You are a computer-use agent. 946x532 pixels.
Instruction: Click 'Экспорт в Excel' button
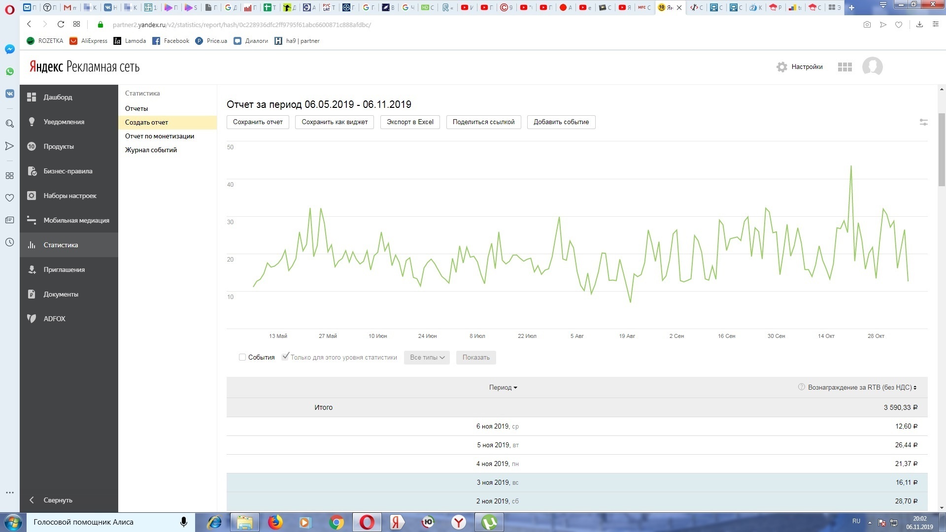pyautogui.click(x=410, y=122)
